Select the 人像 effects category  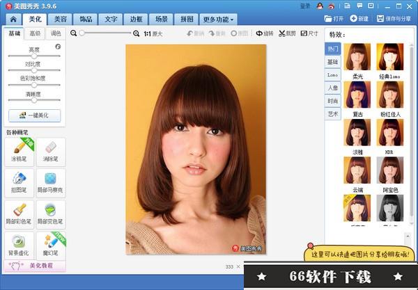tap(333, 88)
